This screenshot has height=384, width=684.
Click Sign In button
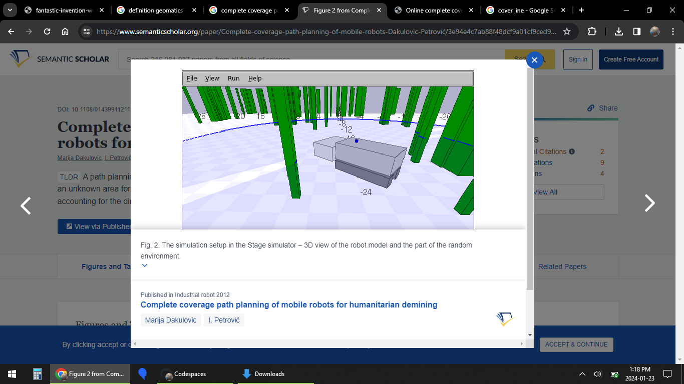pos(578,59)
